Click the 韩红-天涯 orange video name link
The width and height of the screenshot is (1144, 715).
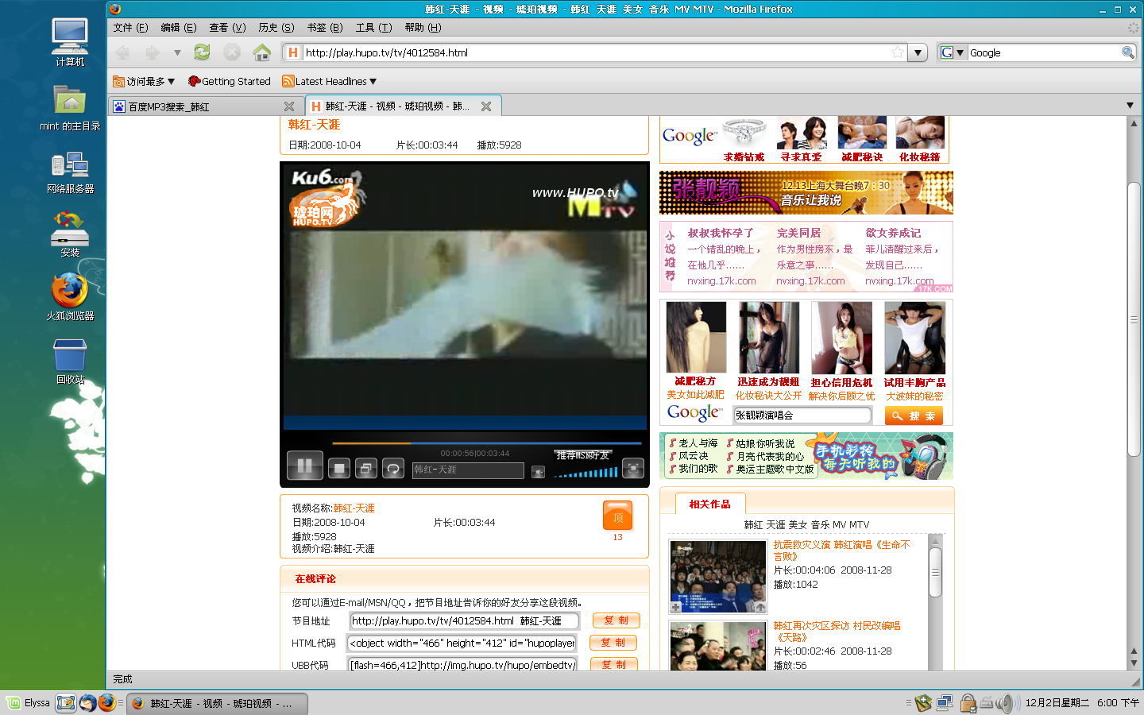(354, 508)
